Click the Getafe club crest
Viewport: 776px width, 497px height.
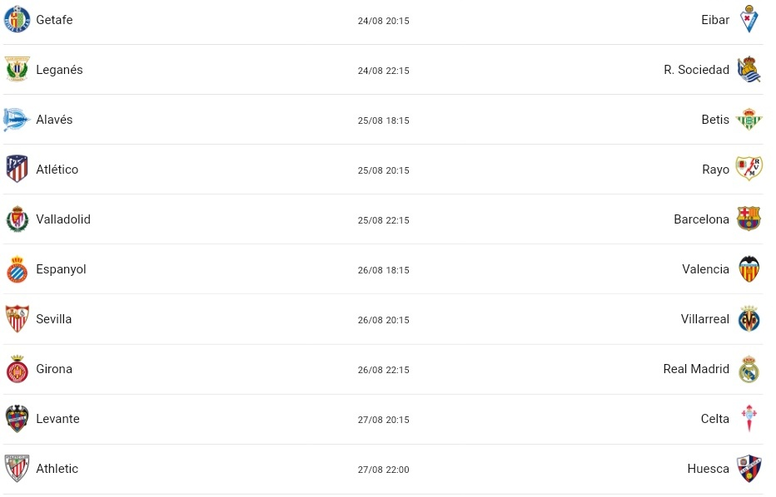click(17, 19)
